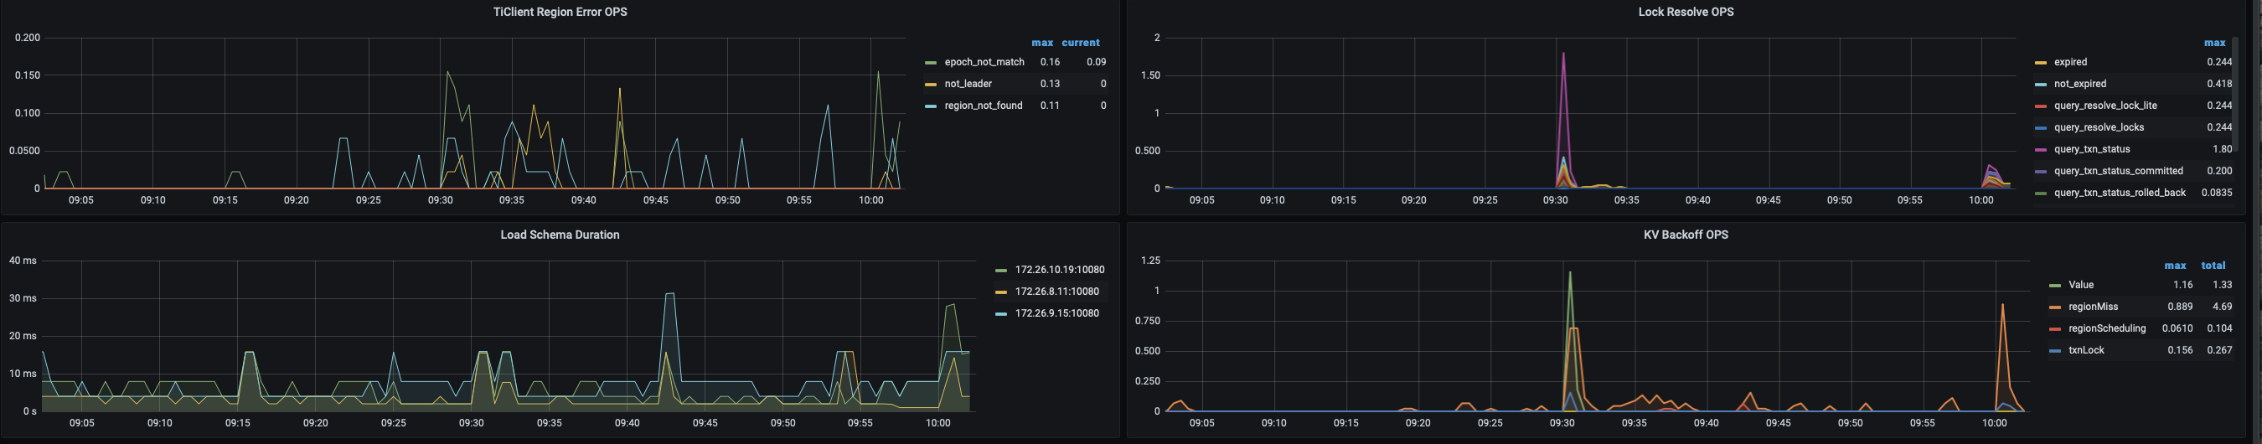Image resolution: width=2262 pixels, height=444 pixels.
Task: Toggle the not_expired series label
Action: (2080, 85)
